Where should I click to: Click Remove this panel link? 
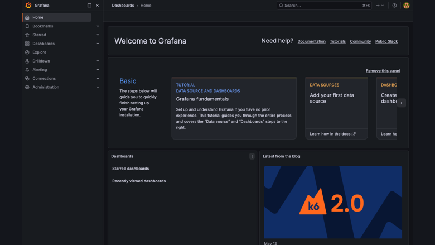pyautogui.click(x=383, y=71)
